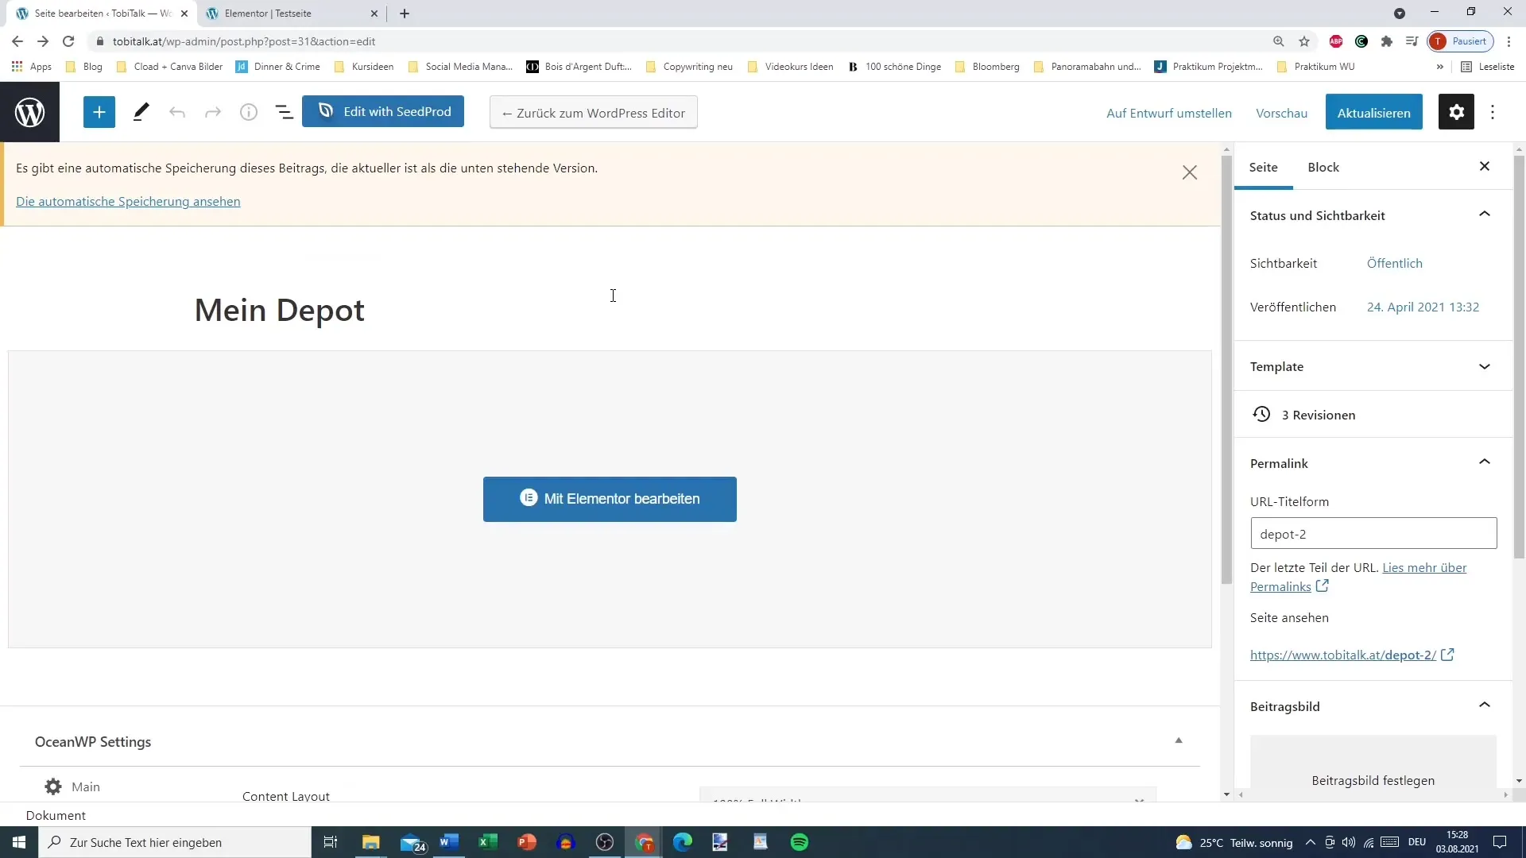Collapse the Permalink section
Screen dimensions: 1526x858
click(1485, 462)
